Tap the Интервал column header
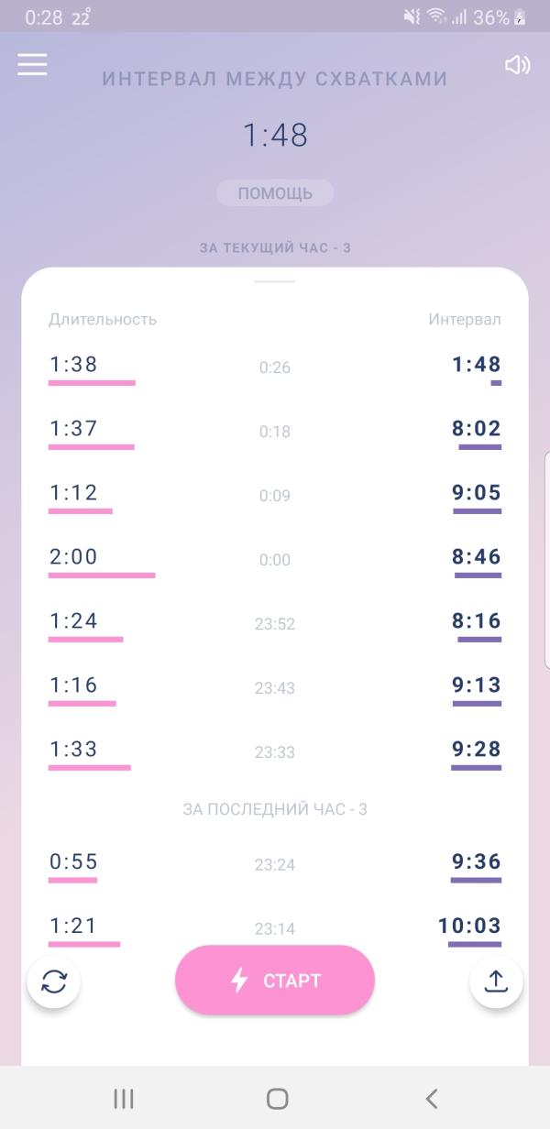Image resolution: width=550 pixels, height=1129 pixels. coord(465,319)
